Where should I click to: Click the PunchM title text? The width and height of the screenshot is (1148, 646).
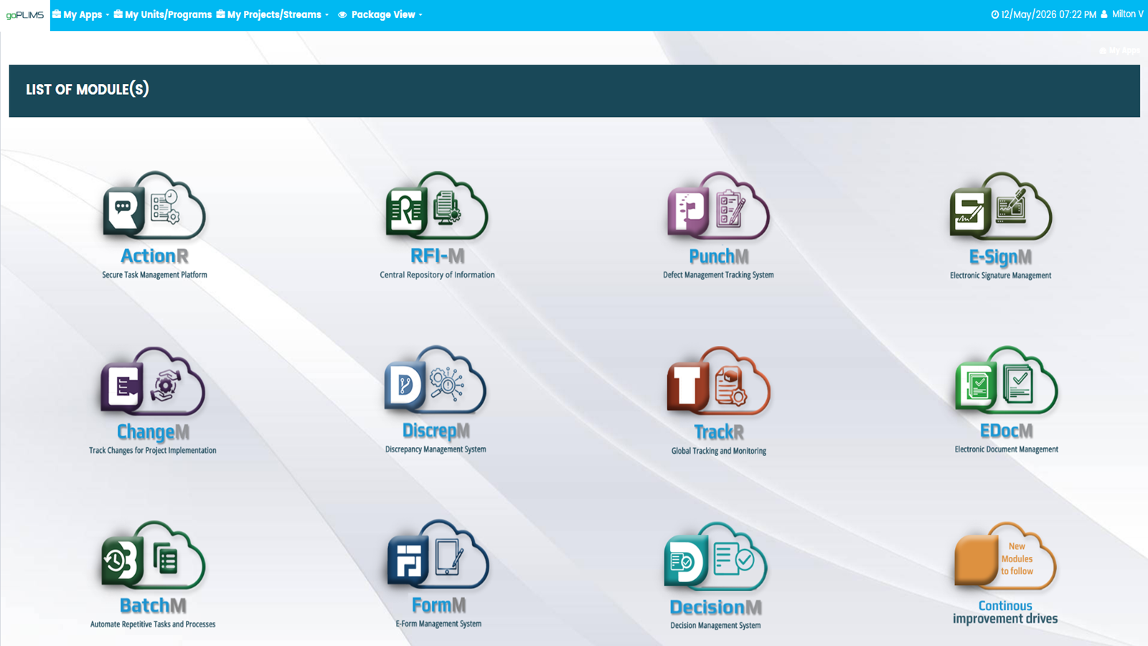(718, 257)
